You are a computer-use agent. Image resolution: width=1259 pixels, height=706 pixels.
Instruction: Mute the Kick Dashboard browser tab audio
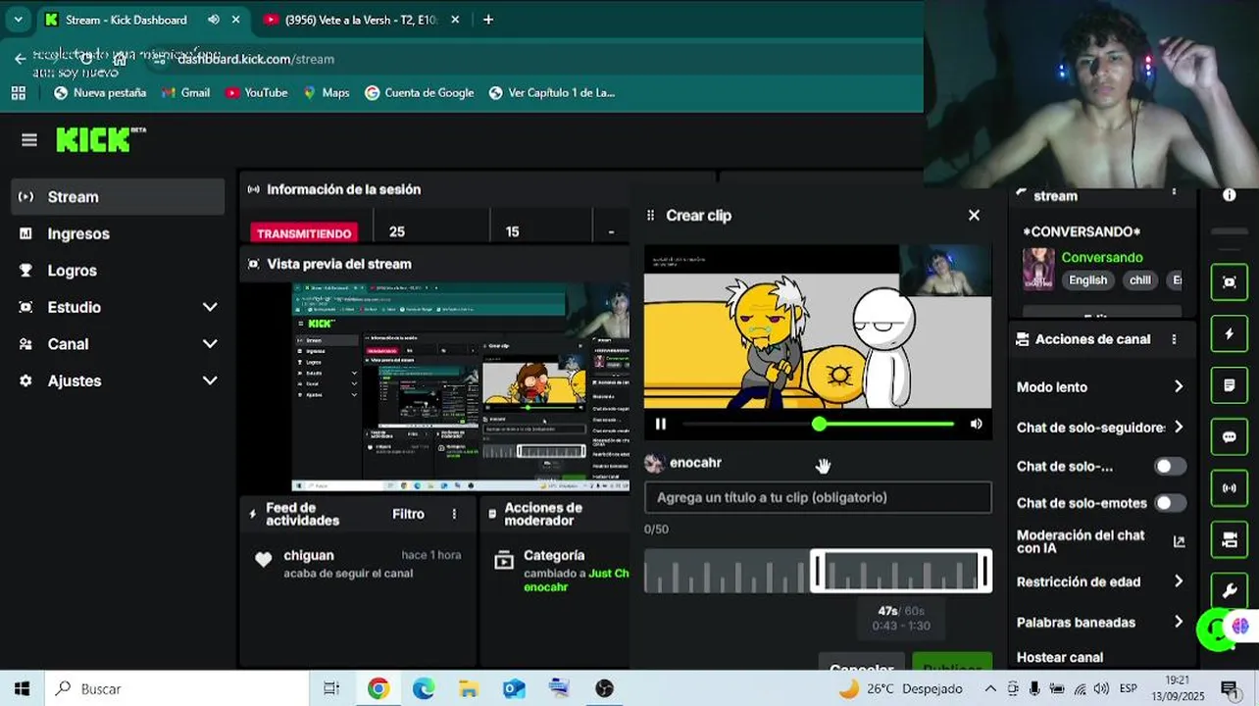(x=214, y=20)
